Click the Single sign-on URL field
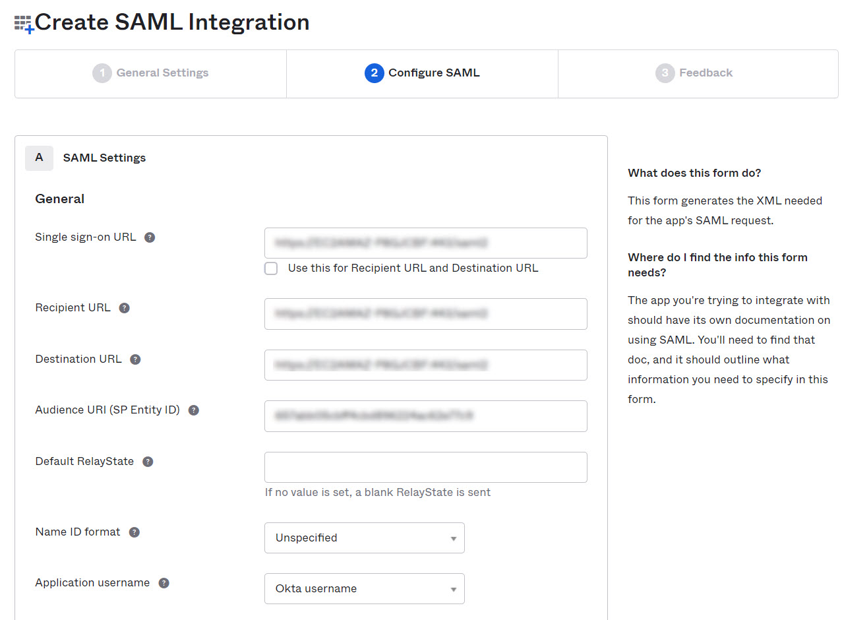The width and height of the screenshot is (842, 620). 425,243
